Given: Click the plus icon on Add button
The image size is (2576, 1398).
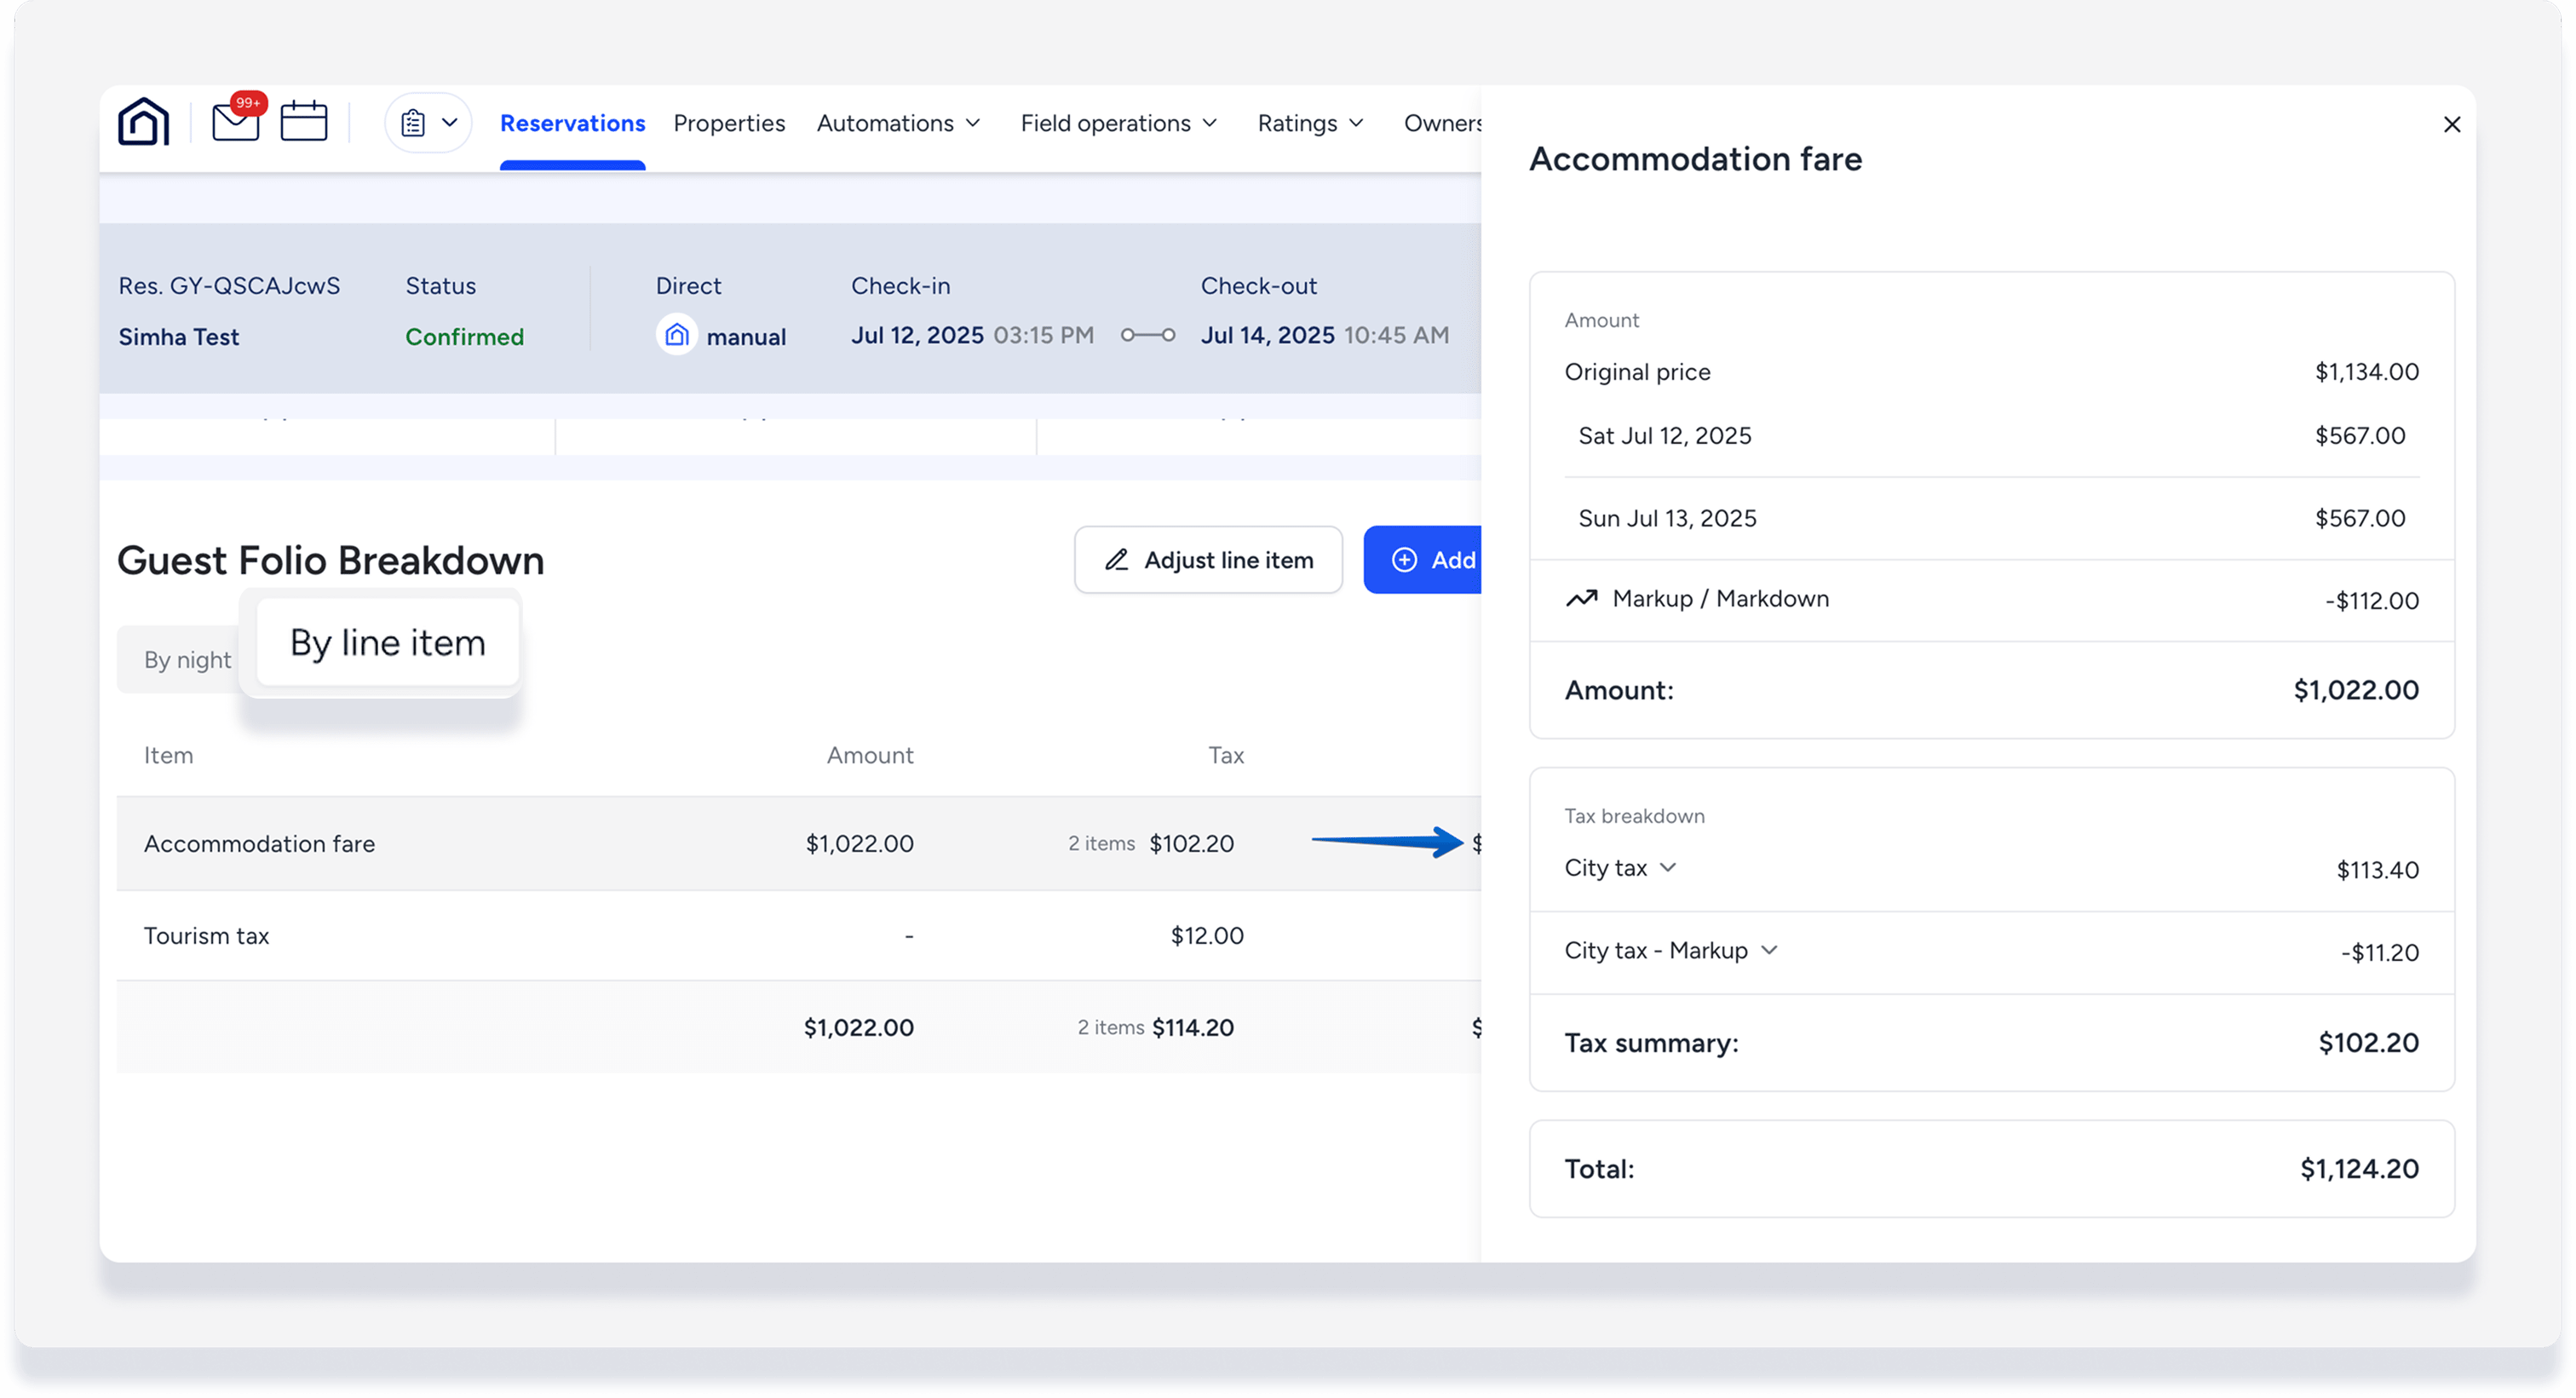Looking at the screenshot, I should [1404, 560].
